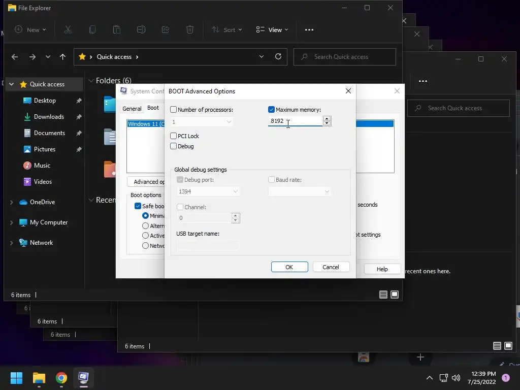
Task: Enable the PCI Lock checkbox
Action: 173,136
